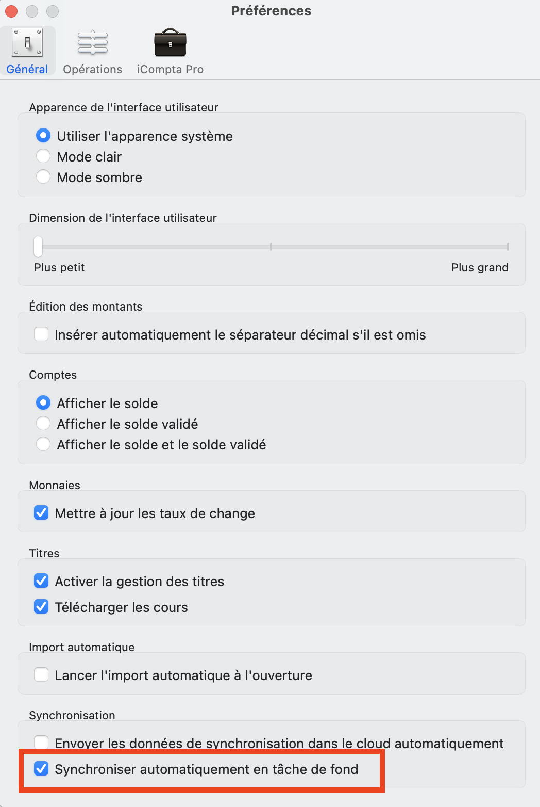Disable Activer la gestion des titres
The height and width of the screenshot is (807, 540).
point(41,581)
